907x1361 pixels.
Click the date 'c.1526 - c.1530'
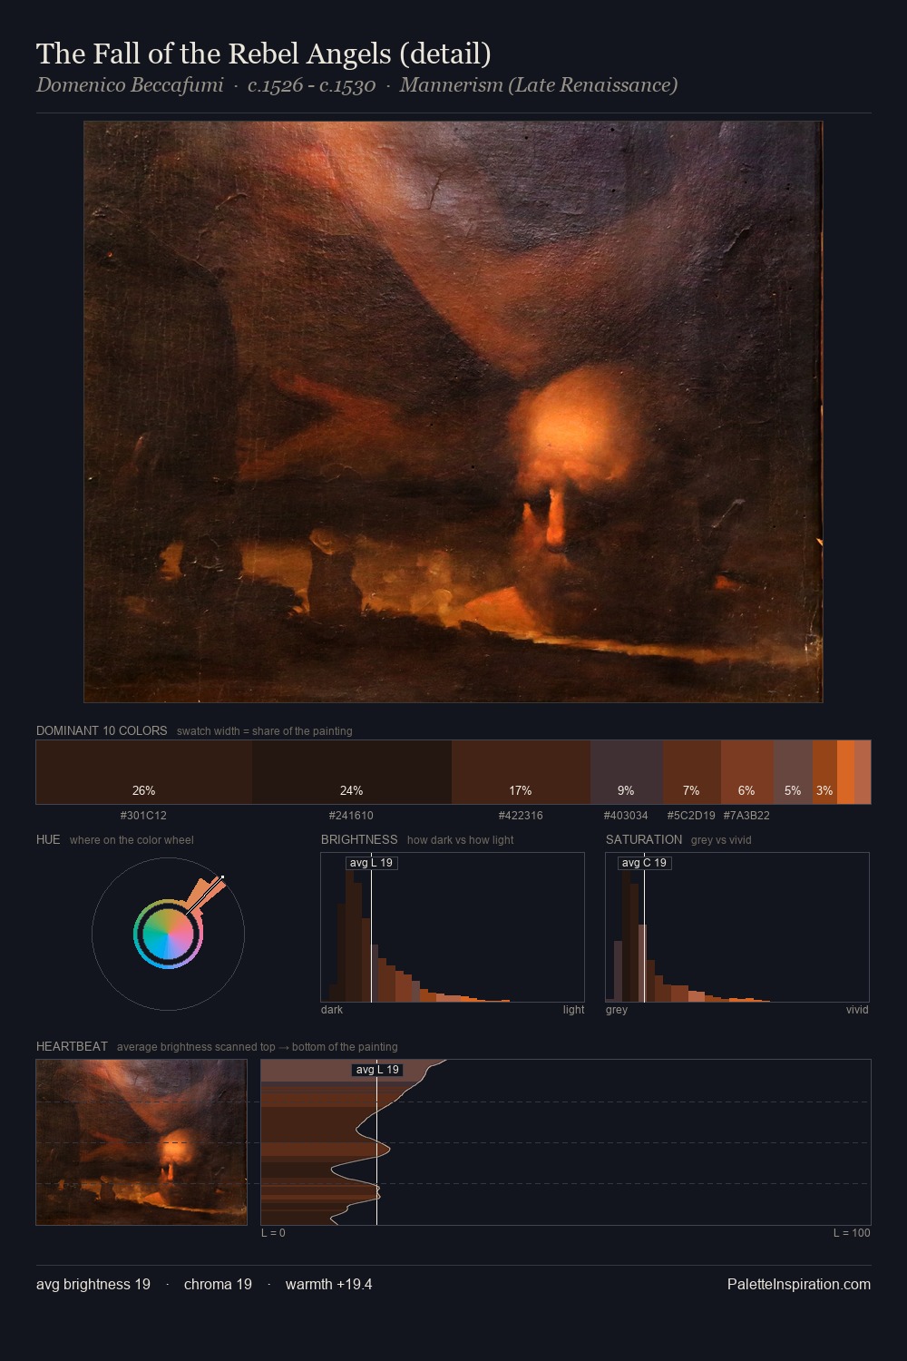point(311,85)
